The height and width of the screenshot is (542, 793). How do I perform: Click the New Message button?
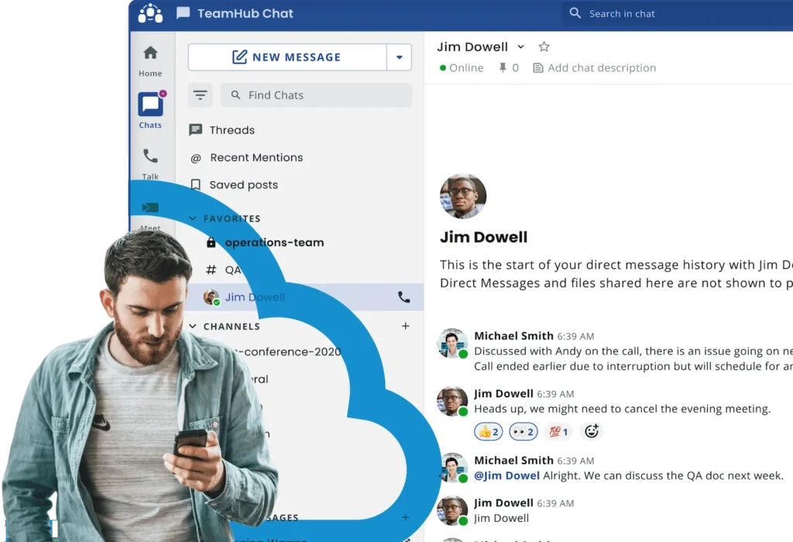click(x=287, y=57)
